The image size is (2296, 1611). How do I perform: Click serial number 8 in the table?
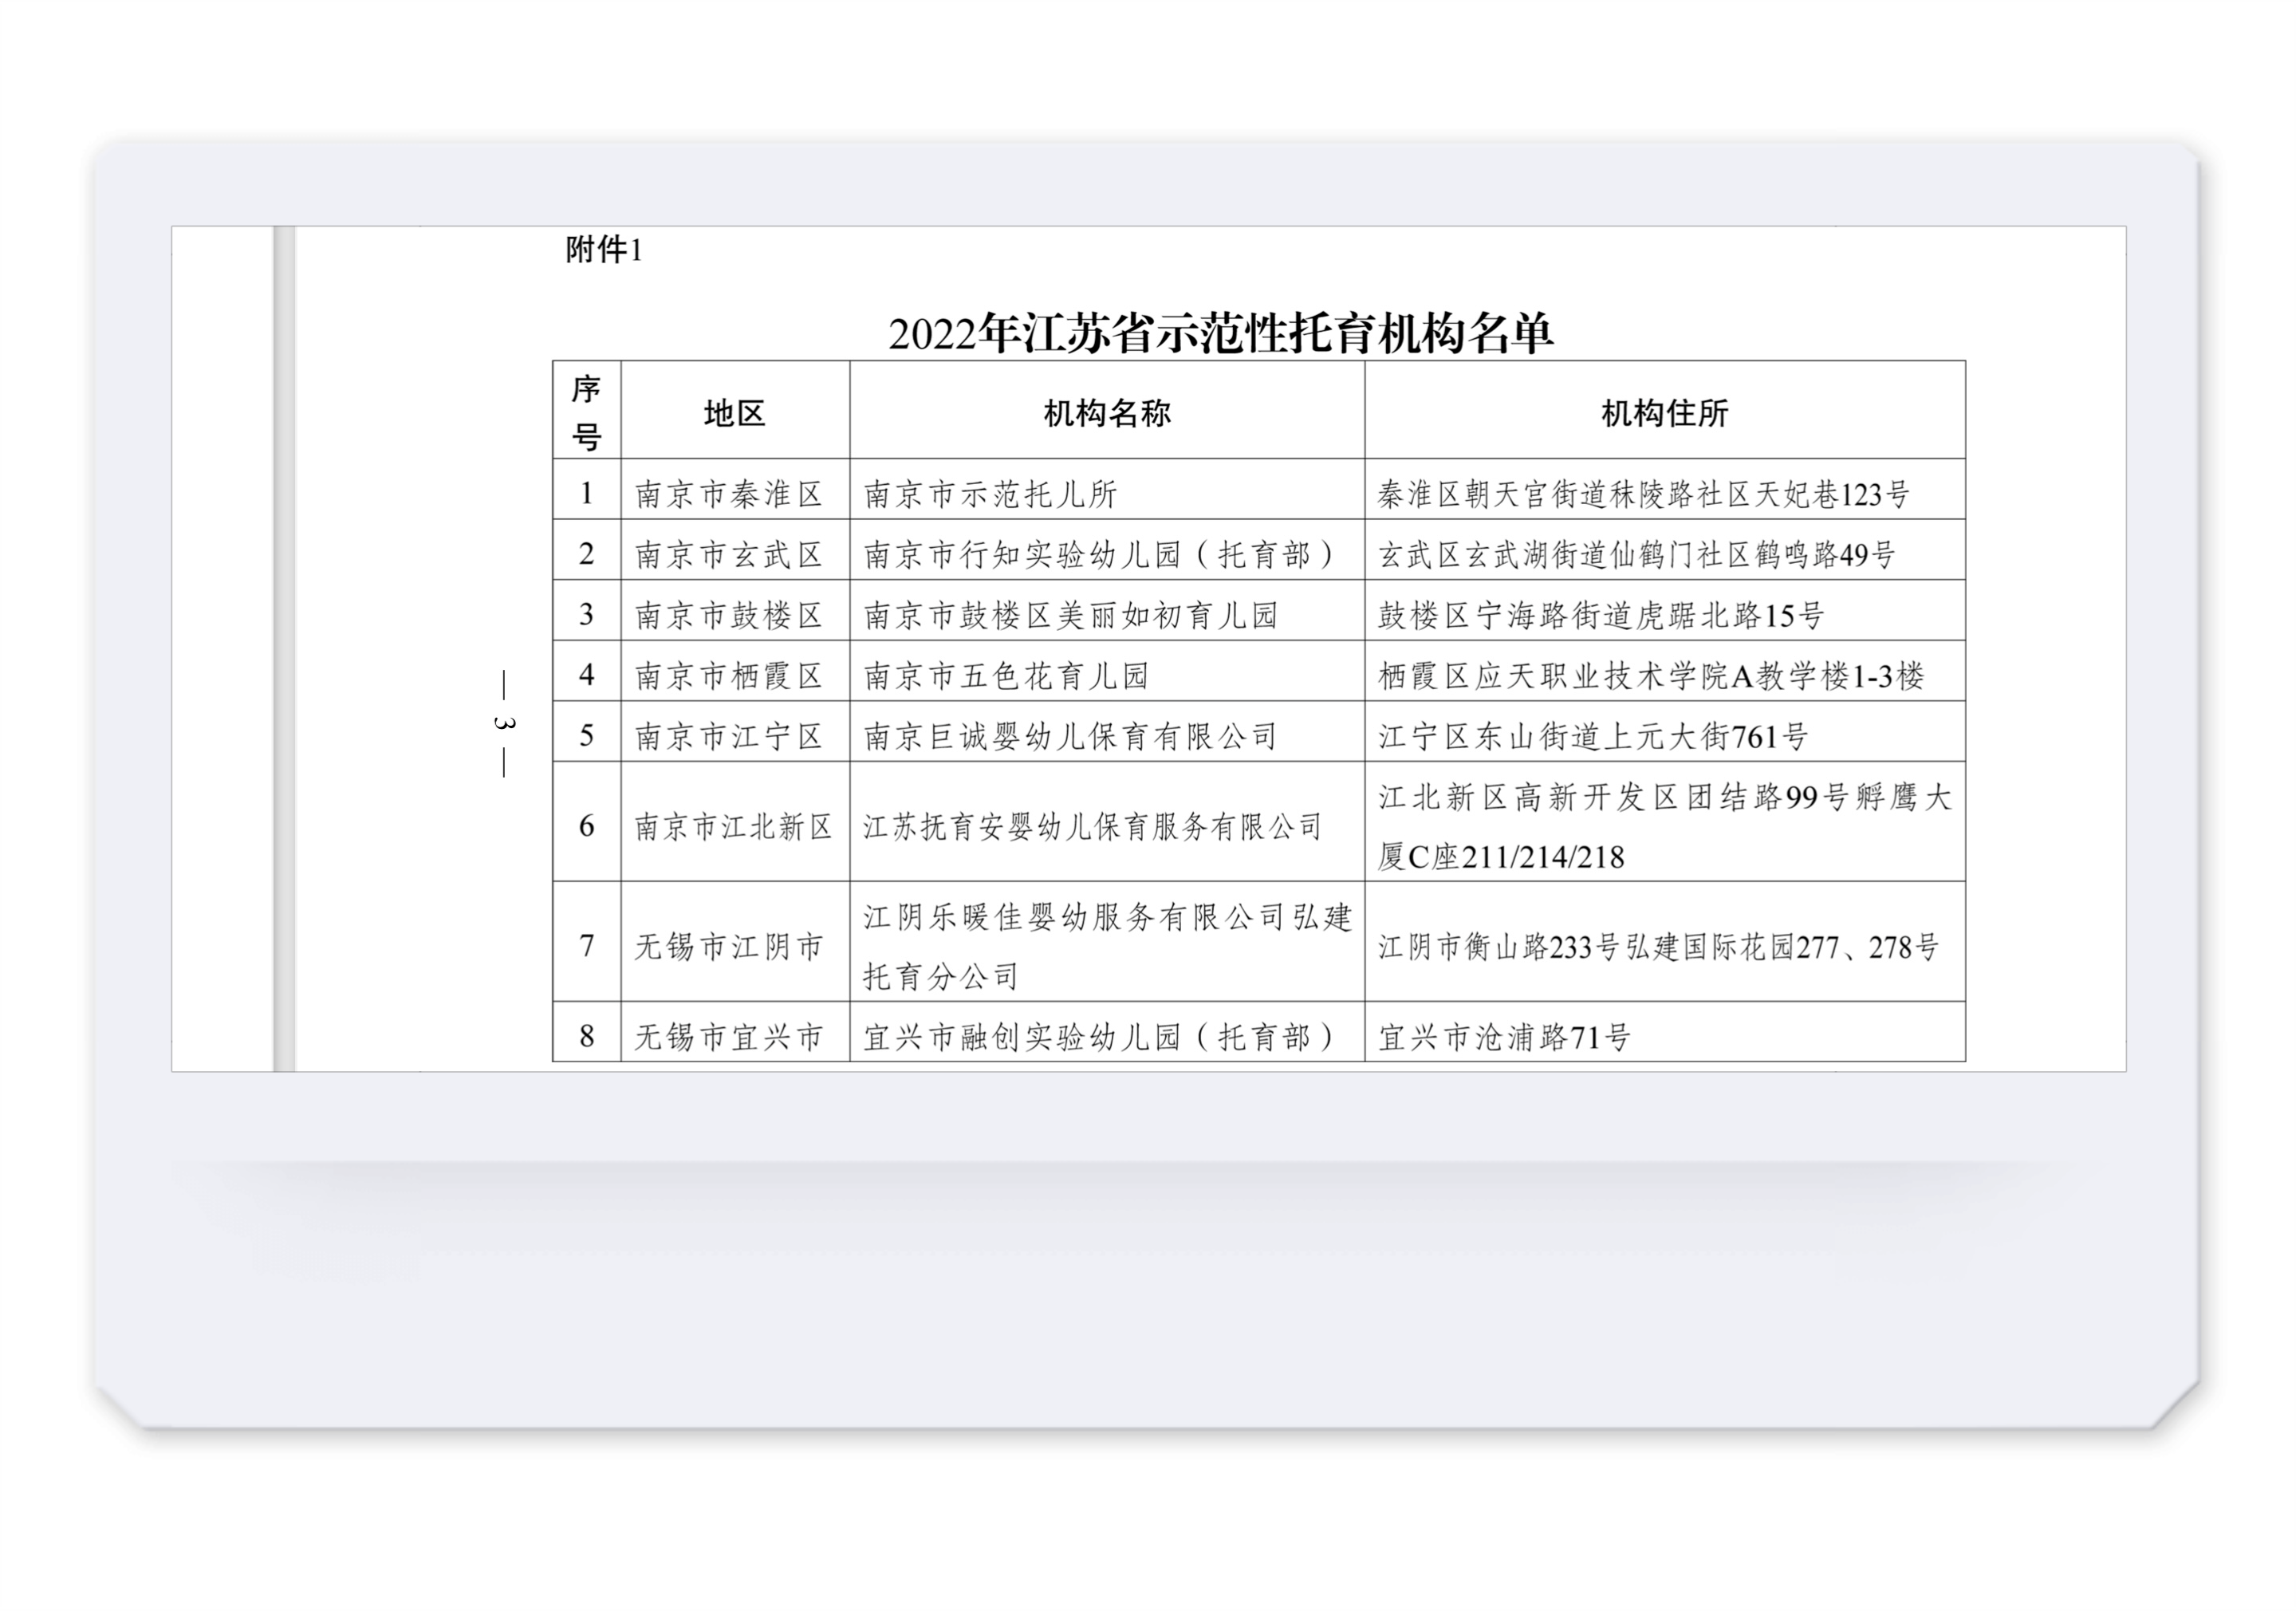click(587, 1035)
